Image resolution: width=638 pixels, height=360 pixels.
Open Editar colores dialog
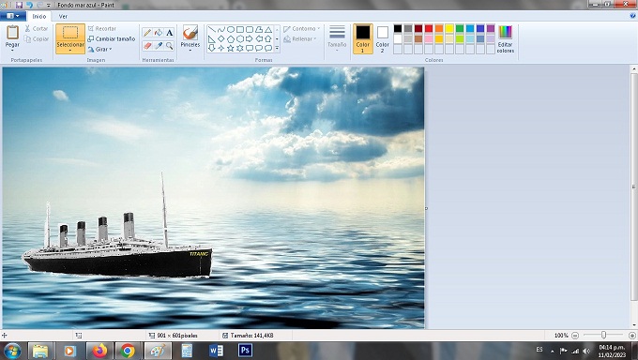[x=506, y=38]
